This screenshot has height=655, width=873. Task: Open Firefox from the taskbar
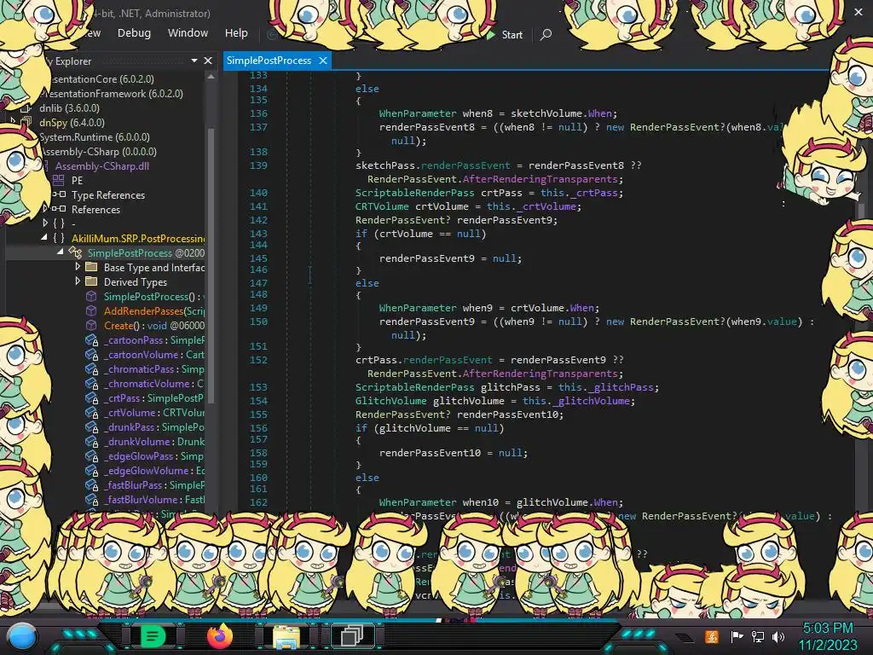220,635
